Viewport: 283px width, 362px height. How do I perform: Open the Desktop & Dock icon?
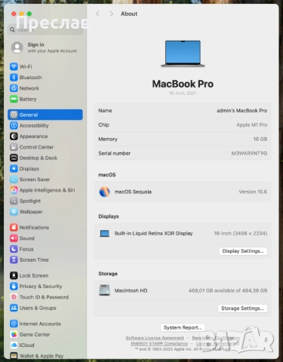pyautogui.click(x=14, y=158)
